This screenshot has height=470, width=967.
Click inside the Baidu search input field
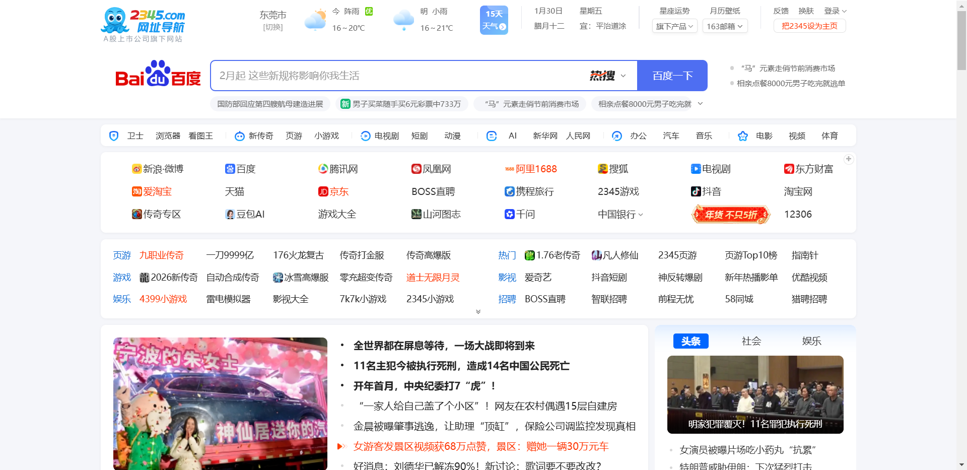point(403,76)
